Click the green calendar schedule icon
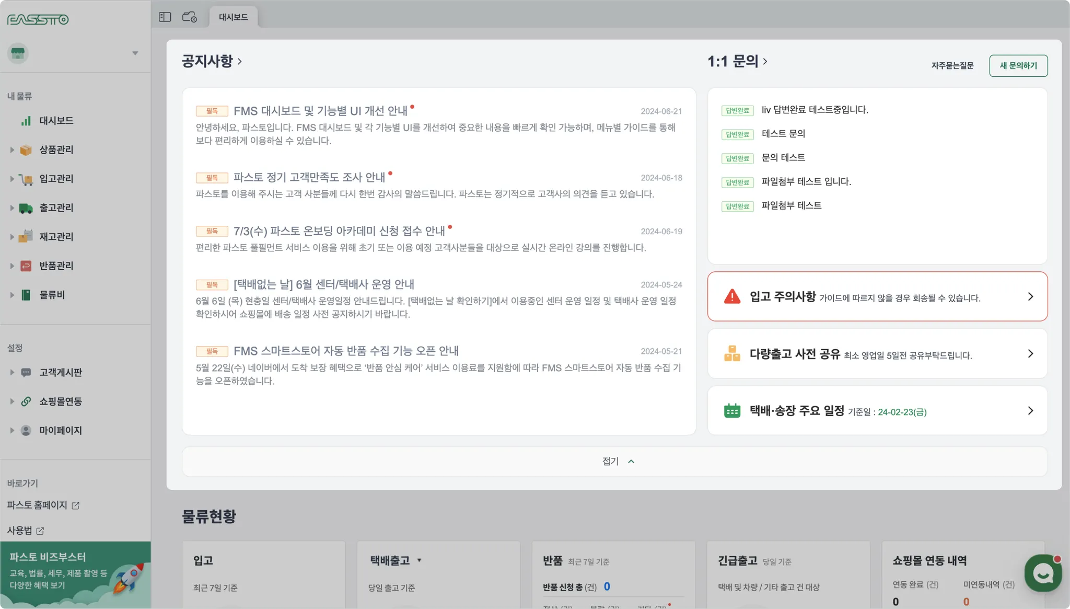Image resolution: width=1070 pixels, height=609 pixels. coord(732,411)
